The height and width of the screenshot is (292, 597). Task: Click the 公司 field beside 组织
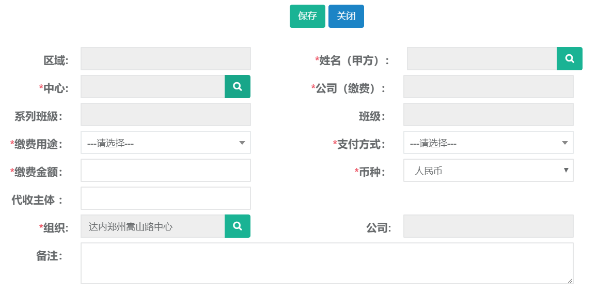(x=488, y=226)
